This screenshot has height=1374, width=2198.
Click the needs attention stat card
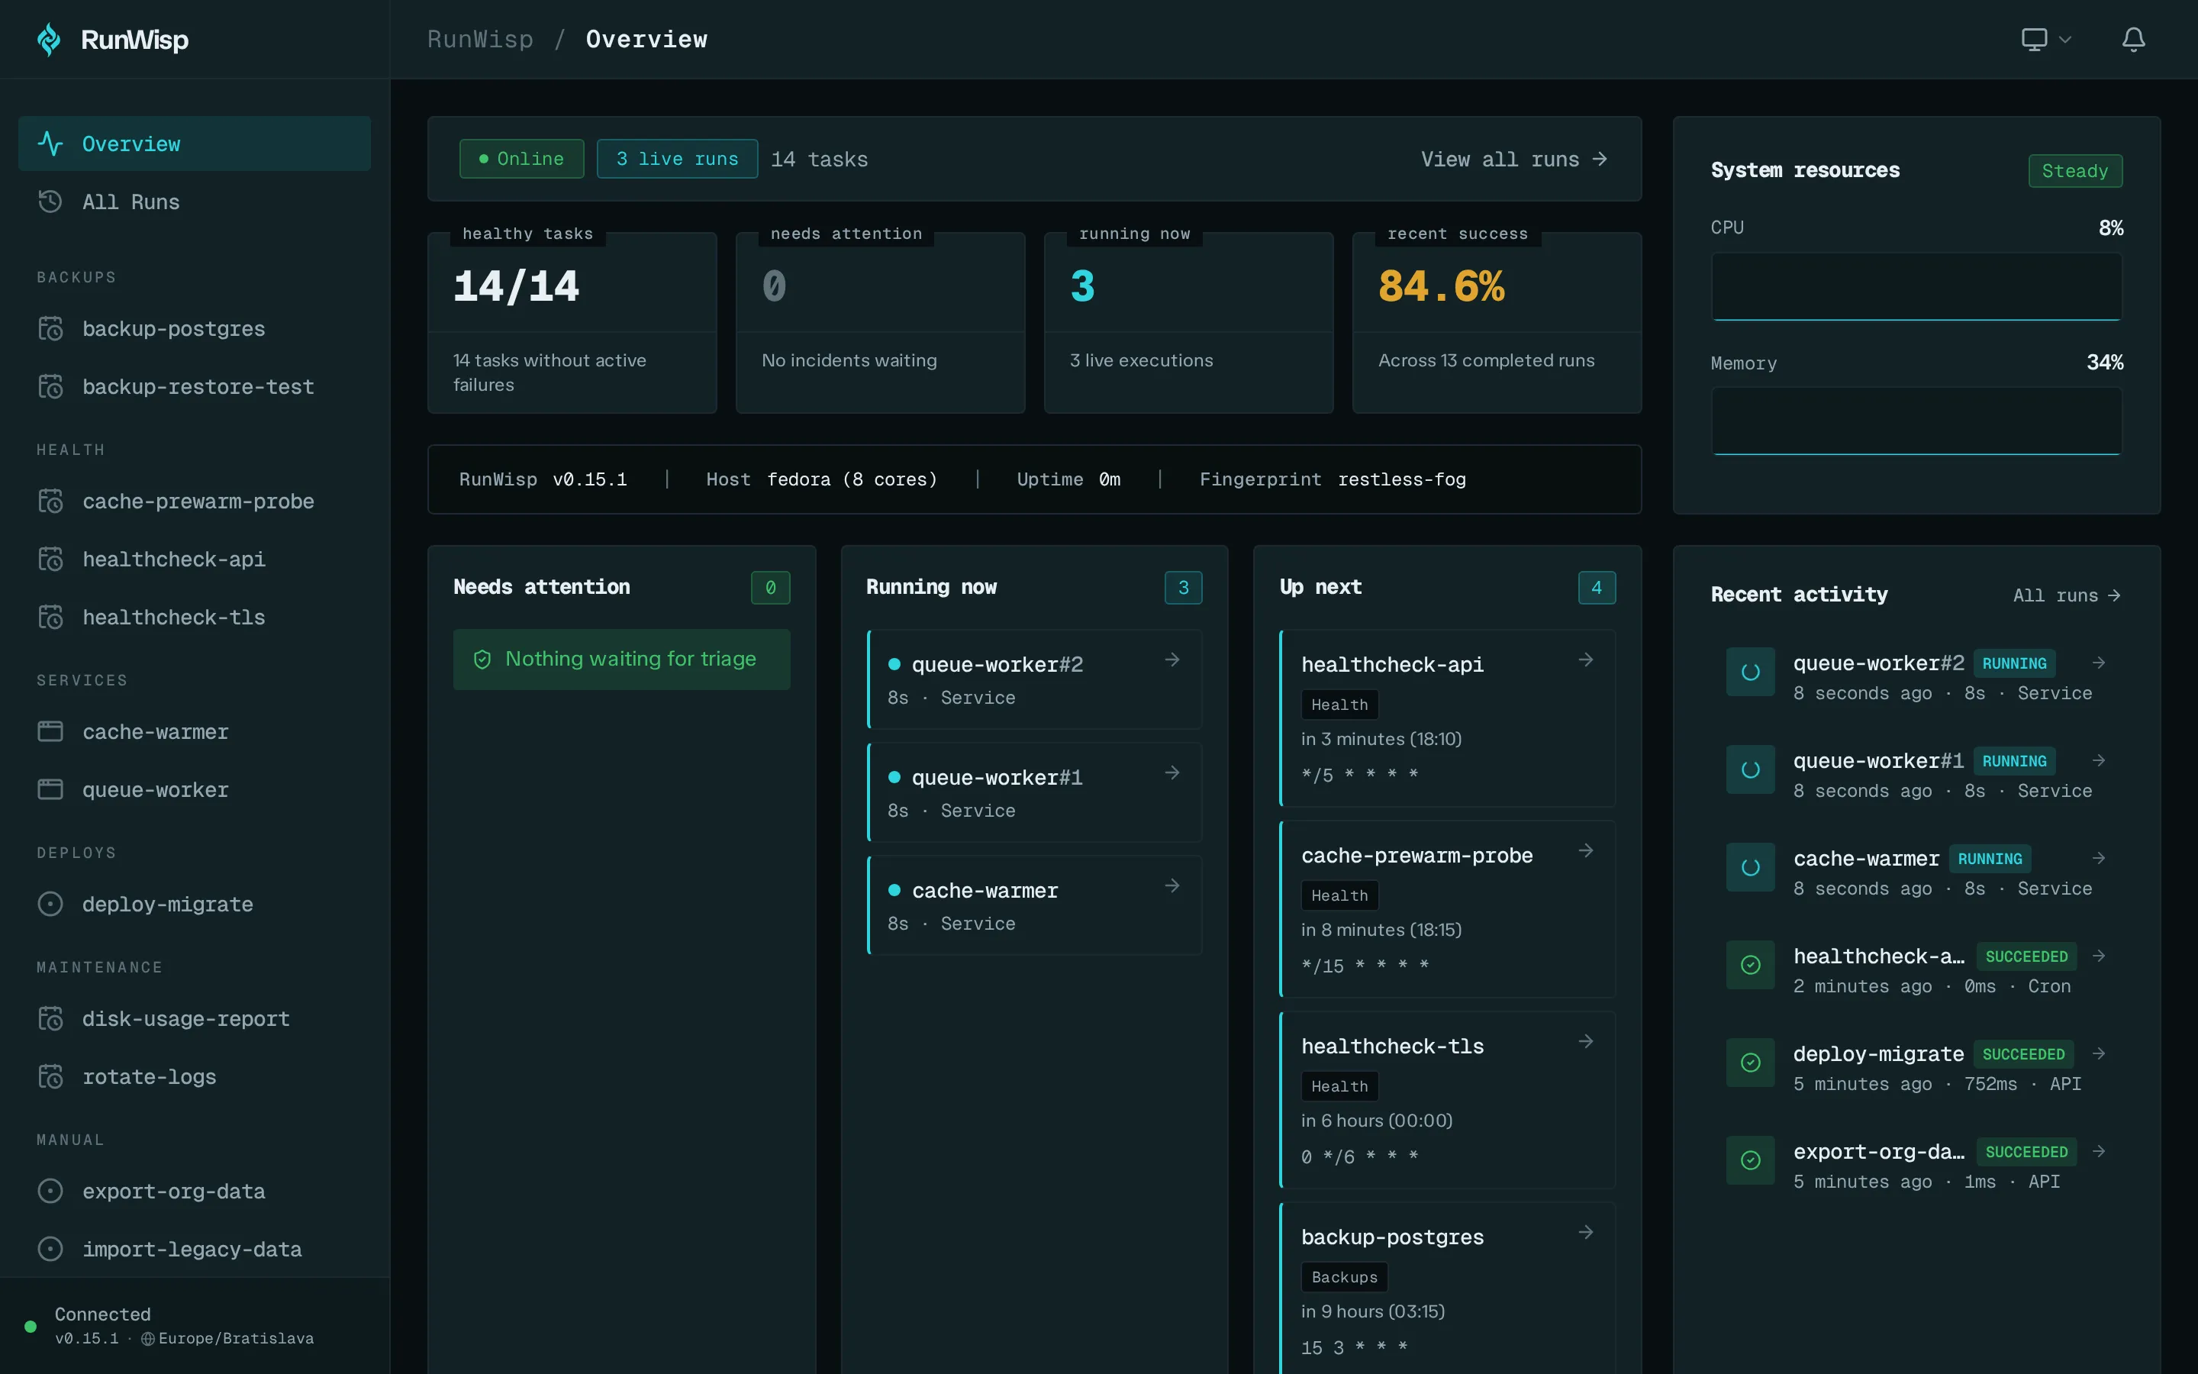tap(880, 323)
